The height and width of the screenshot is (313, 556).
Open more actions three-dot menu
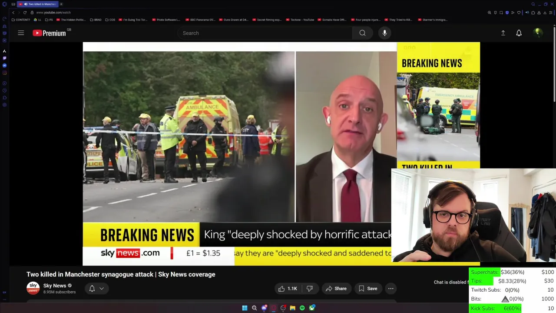[x=391, y=289]
